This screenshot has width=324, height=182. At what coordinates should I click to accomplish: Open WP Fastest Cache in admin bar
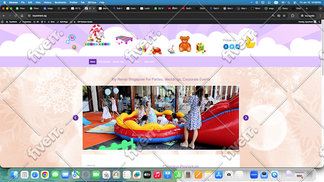pyautogui.click(x=83, y=22)
